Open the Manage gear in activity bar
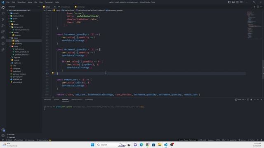264x148 pixels. pyautogui.click(x=3, y=136)
